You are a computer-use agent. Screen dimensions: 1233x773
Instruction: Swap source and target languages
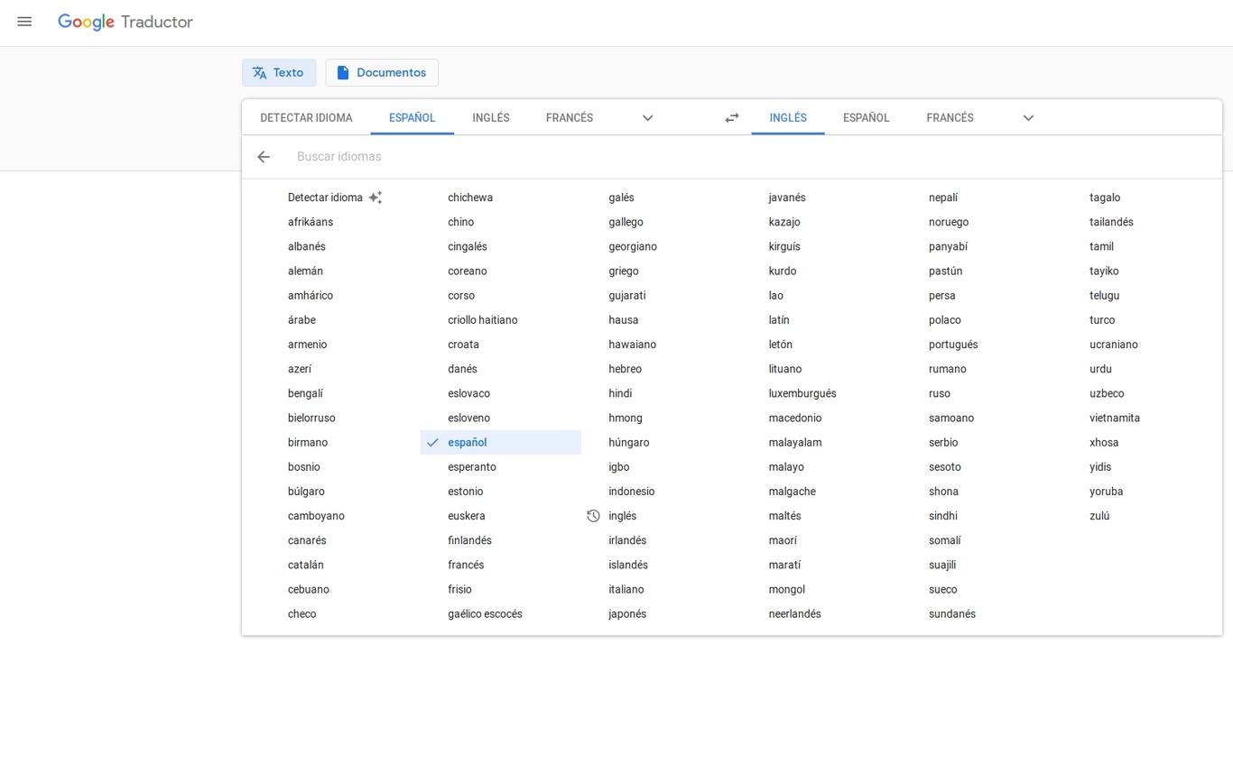pyautogui.click(x=731, y=117)
